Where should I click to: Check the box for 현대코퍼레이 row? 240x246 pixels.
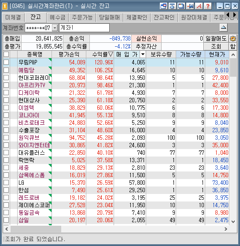6,78
